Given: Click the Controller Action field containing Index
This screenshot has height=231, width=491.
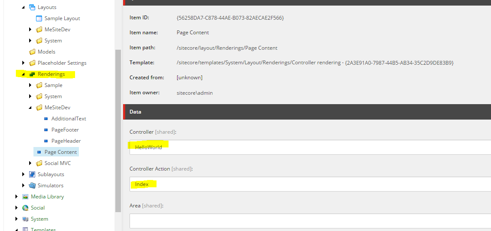Looking at the screenshot, I should 310,184.
